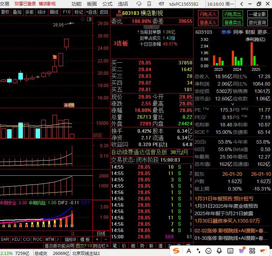This screenshot has width=272, height=256.
Task: Click the diamond icon above the K-line chart
Action: pos(83,19)
